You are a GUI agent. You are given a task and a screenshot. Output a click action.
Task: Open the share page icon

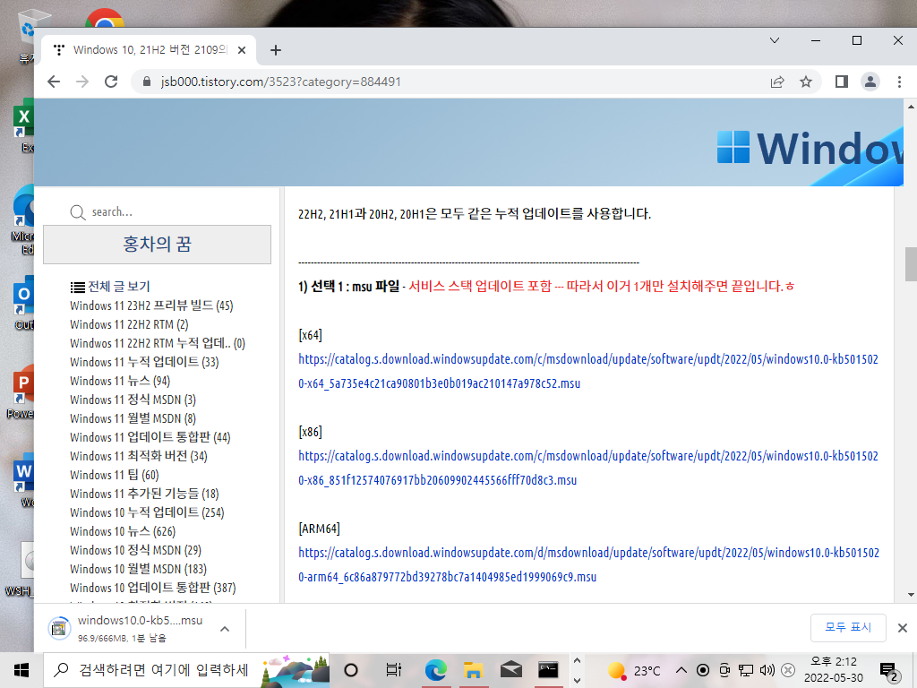click(777, 82)
